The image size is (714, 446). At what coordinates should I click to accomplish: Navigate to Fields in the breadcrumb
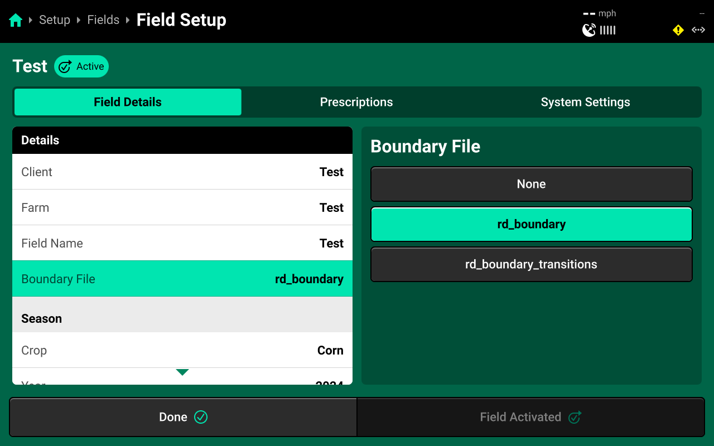103,20
